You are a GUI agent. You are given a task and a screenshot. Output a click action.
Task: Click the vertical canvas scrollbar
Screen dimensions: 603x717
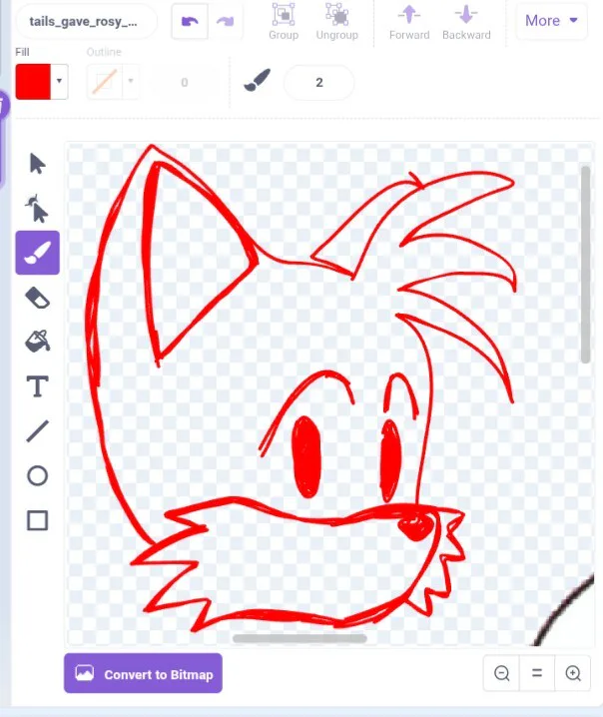585,265
